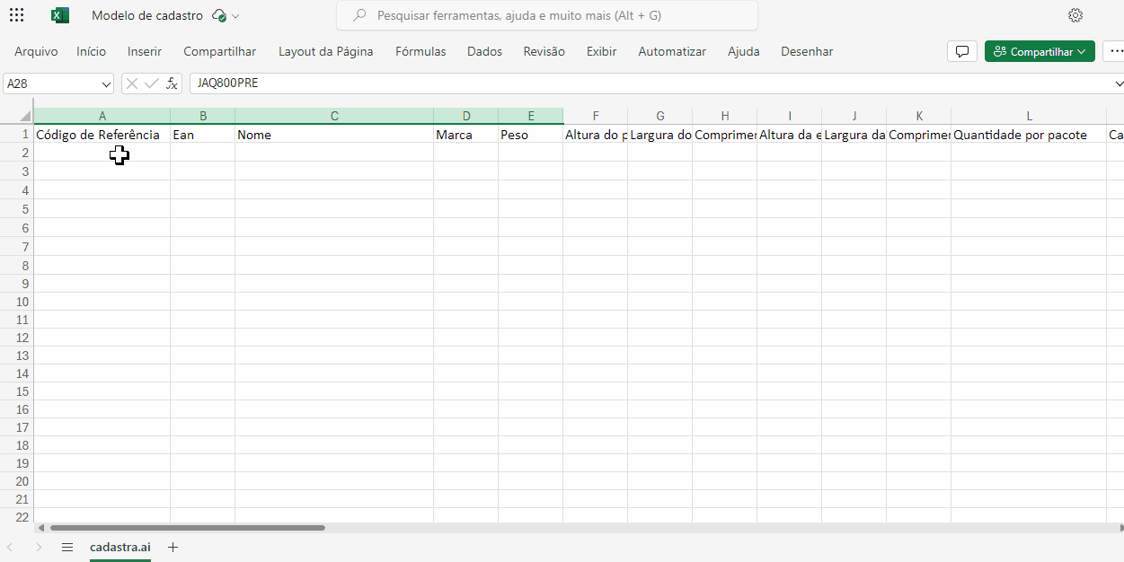Open the Ajuda ribbon tab
This screenshot has height=562, width=1124.
pyautogui.click(x=744, y=51)
